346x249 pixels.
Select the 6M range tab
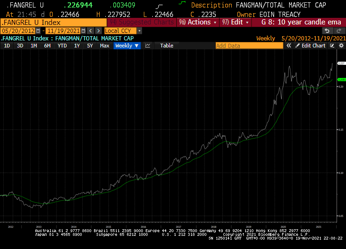coord(47,46)
